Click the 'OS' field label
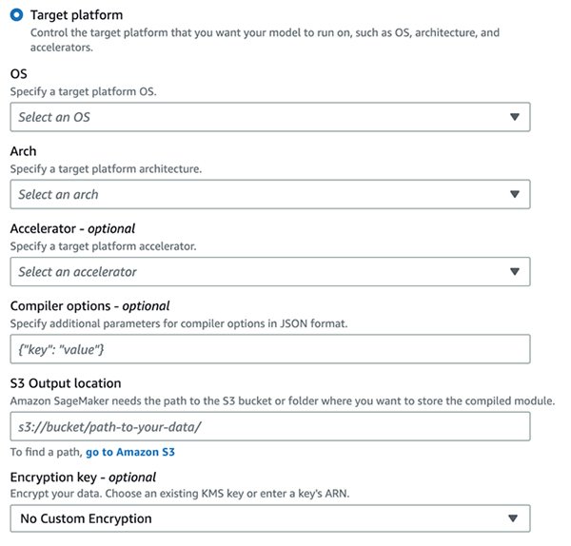The width and height of the screenshot is (571, 546). click(x=19, y=74)
